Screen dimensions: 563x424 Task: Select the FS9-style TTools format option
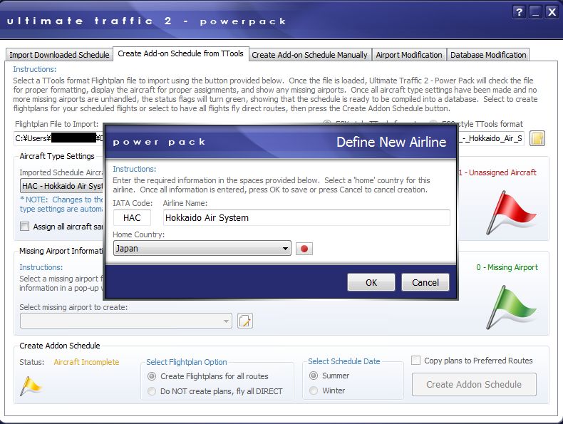pos(477,124)
